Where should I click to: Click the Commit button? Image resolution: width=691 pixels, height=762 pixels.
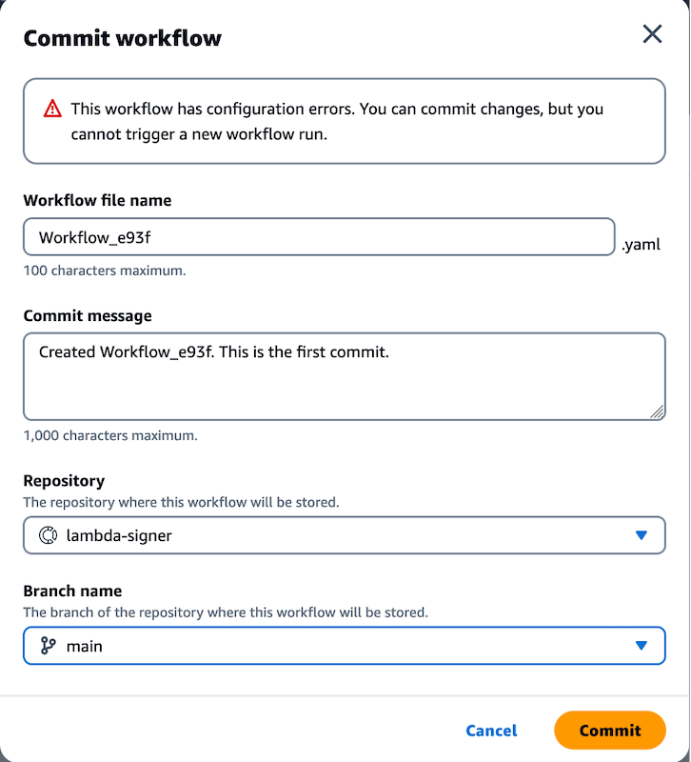pyautogui.click(x=610, y=731)
